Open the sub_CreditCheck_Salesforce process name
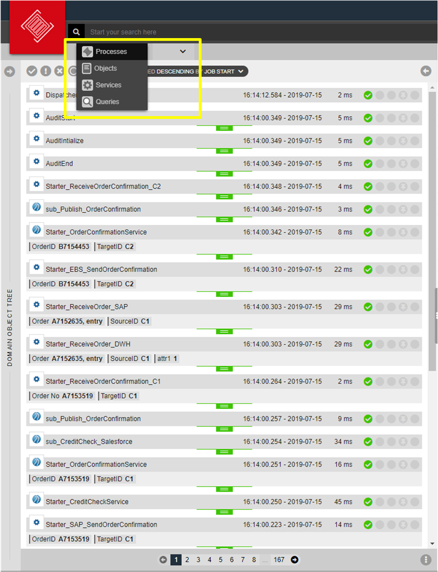 (89, 441)
